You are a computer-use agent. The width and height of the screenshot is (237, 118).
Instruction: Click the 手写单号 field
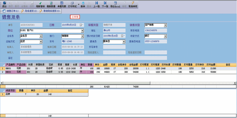coord(114,47)
